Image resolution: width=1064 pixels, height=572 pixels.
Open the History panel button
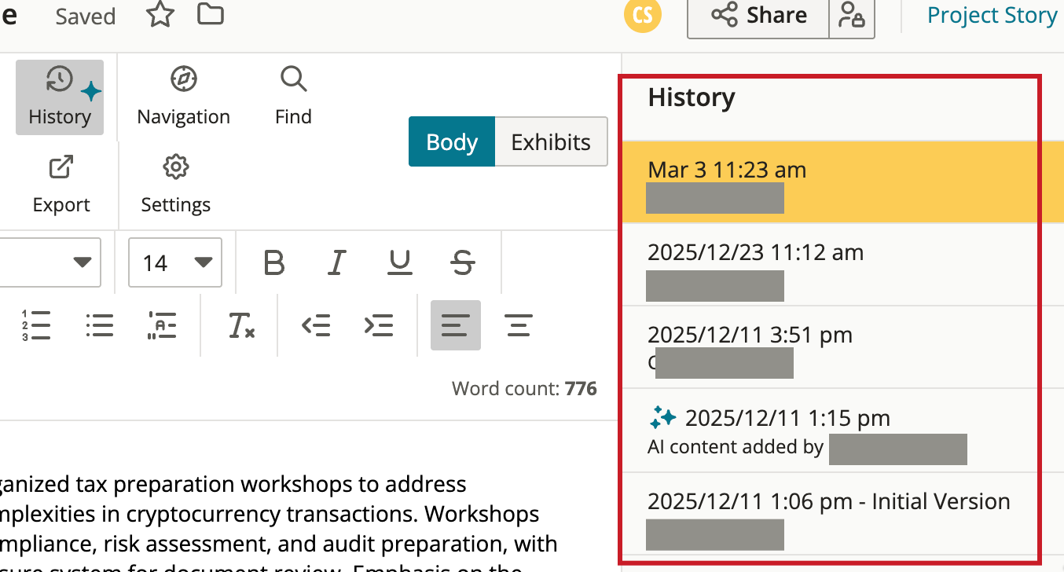coord(60,97)
